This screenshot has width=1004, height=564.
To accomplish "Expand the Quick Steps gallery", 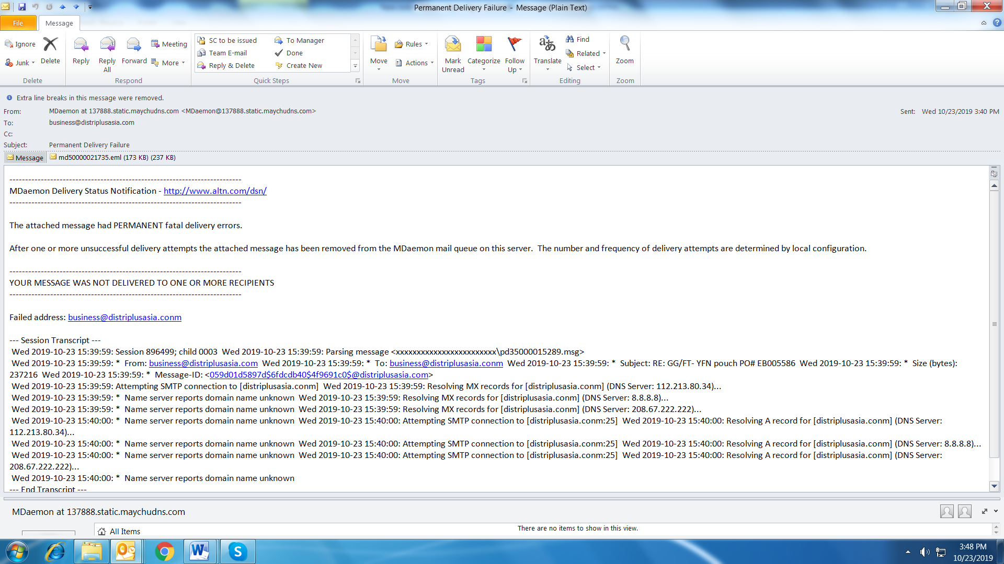I will click(x=355, y=66).
